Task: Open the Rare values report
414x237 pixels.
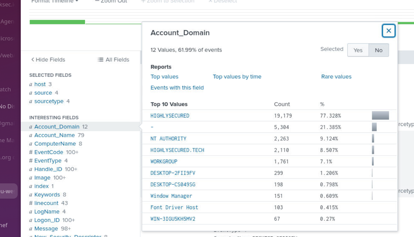Action: [336, 77]
